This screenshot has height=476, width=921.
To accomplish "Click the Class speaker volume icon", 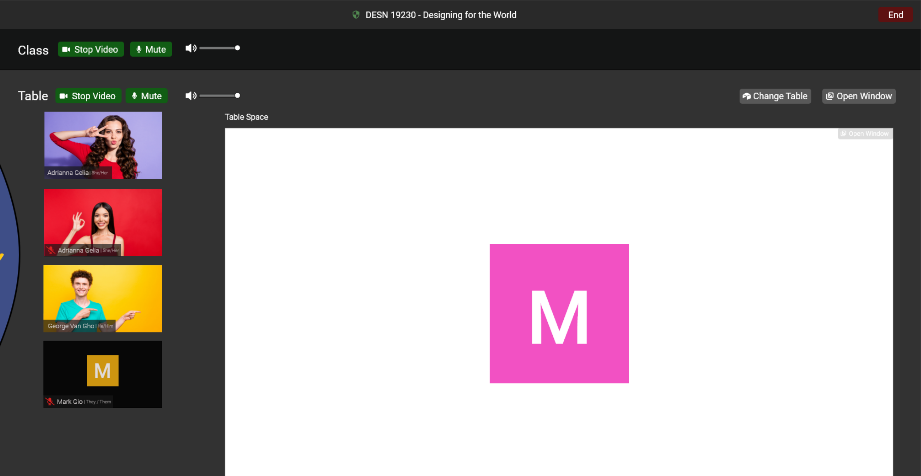I will click(x=190, y=48).
